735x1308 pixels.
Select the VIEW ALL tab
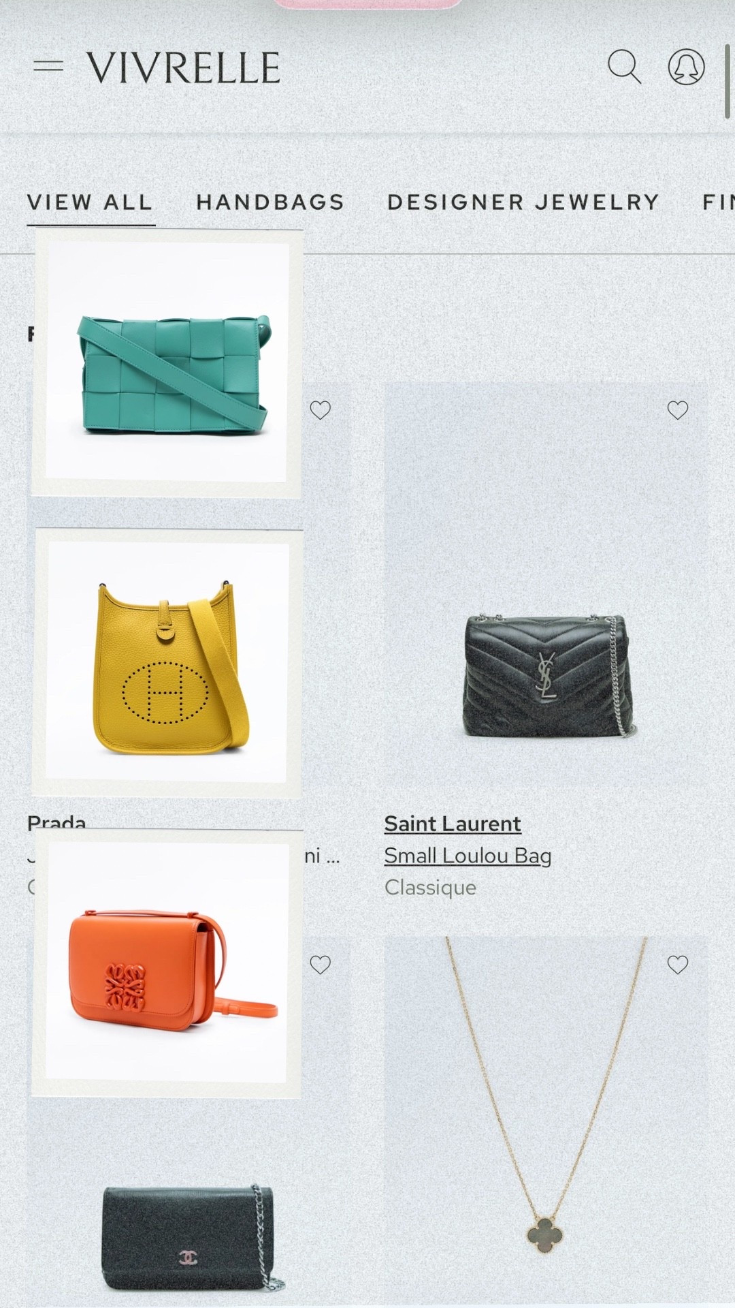[90, 202]
